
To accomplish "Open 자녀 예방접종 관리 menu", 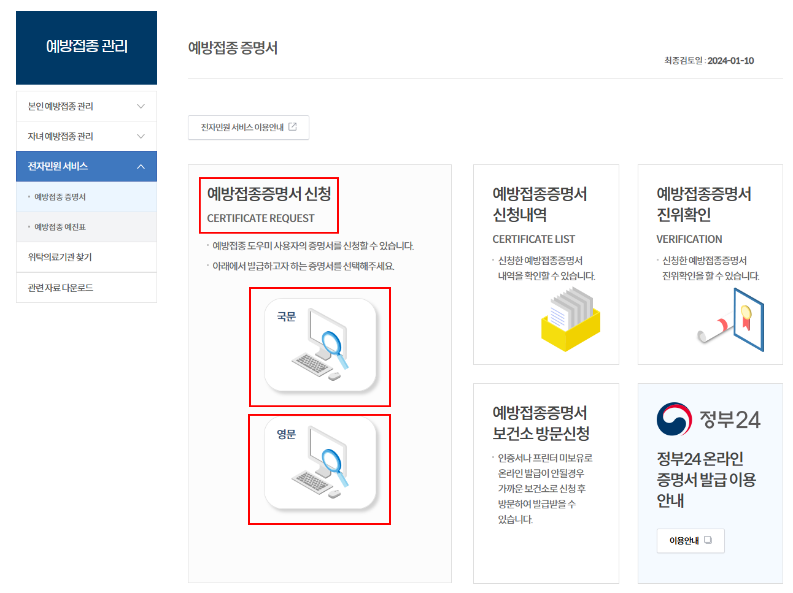I will click(x=87, y=136).
